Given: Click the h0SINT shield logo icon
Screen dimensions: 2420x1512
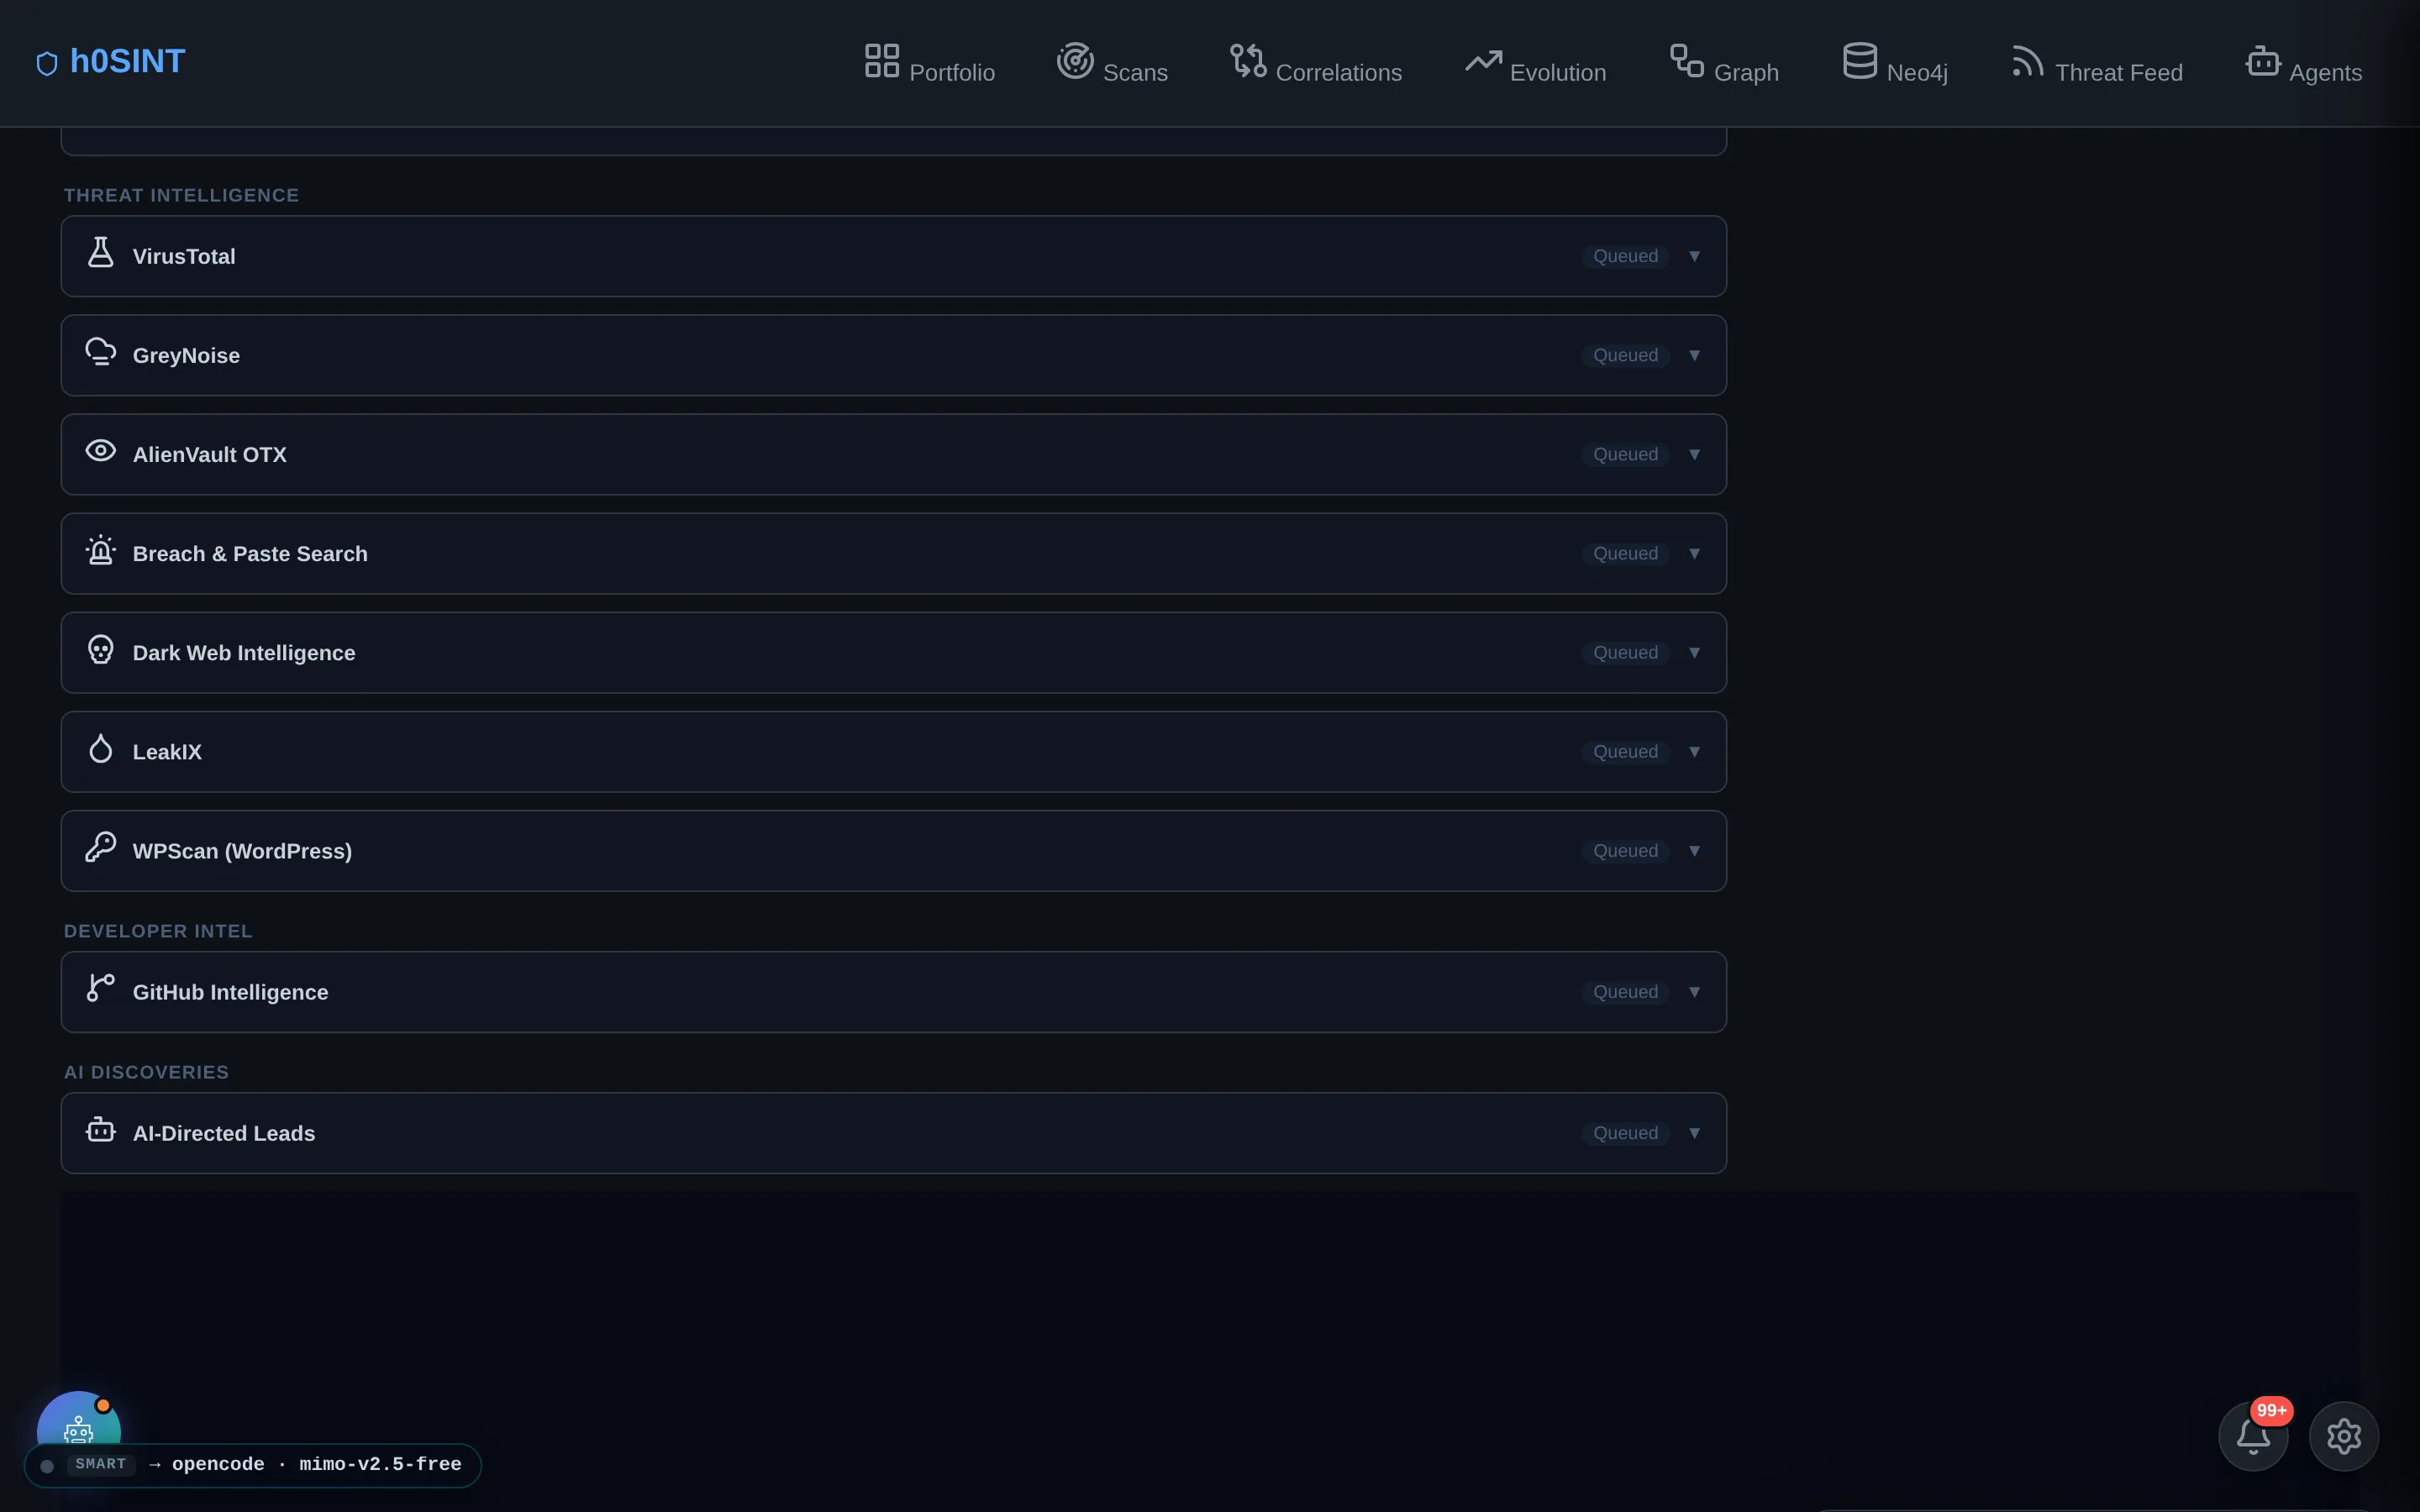Looking at the screenshot, I should pos(47,64).
